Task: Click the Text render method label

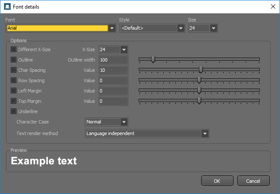Action: click(37, 133)
